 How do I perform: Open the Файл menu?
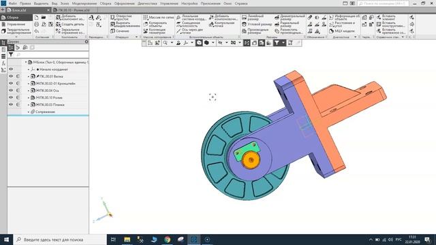click(x=12, y=3)
